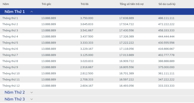This screenshot has width=194, height=103.
Task: Select the Trả lãi column header
Action: pyautogui.click(x=85, y=4)
